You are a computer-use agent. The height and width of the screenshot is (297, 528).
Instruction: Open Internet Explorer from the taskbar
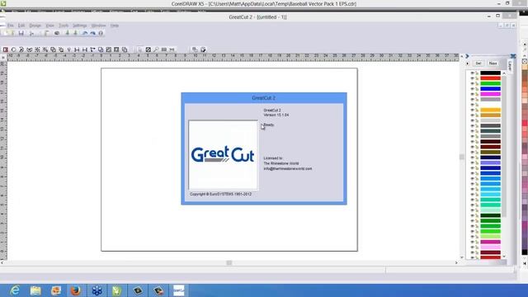point(15,290)
